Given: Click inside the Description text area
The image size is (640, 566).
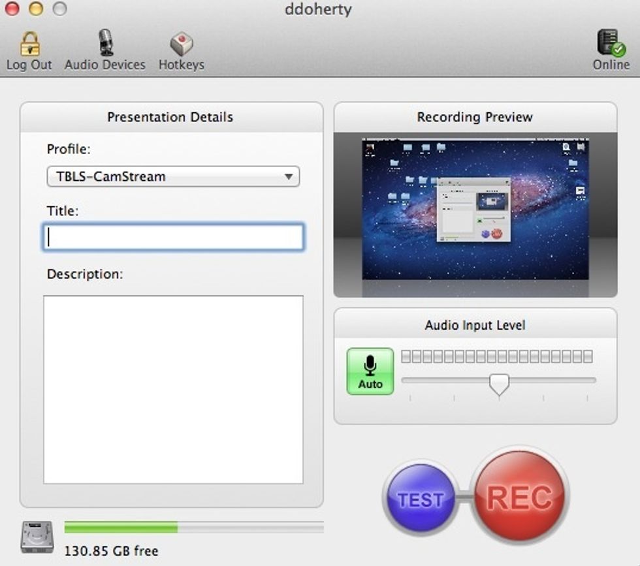Looking at the screenshot, I should point(173,389).
